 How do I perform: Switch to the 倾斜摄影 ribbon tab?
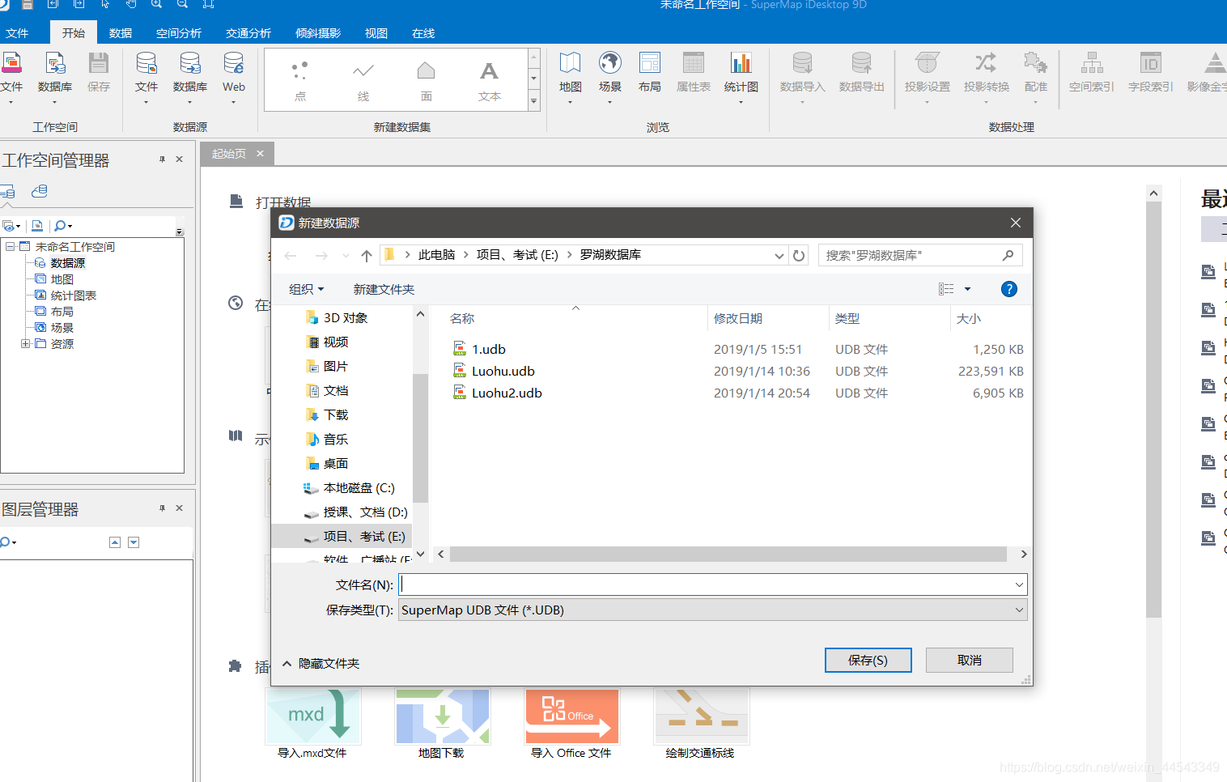(x=318, y=33)
